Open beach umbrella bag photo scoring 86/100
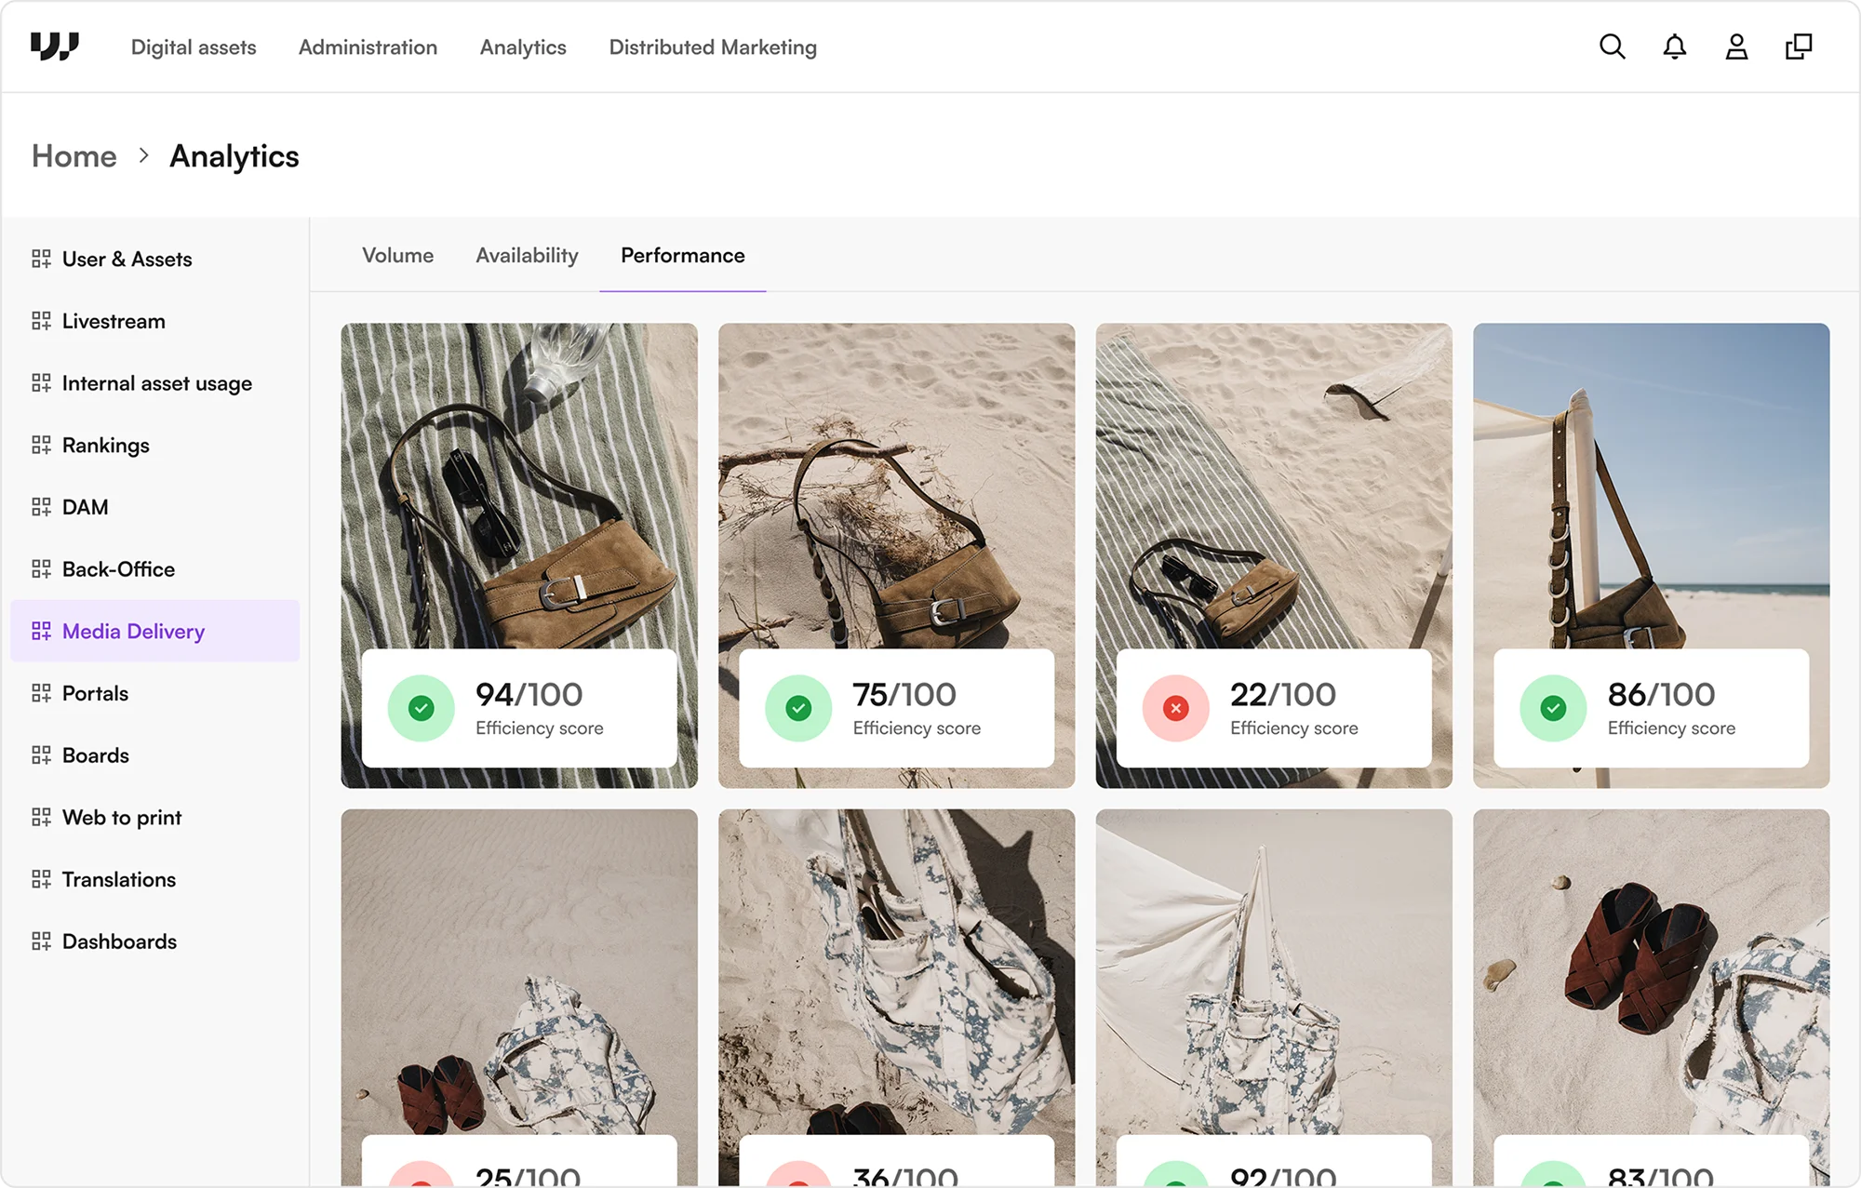Screen dimensions: 1861x1188 pos(1651,484)
